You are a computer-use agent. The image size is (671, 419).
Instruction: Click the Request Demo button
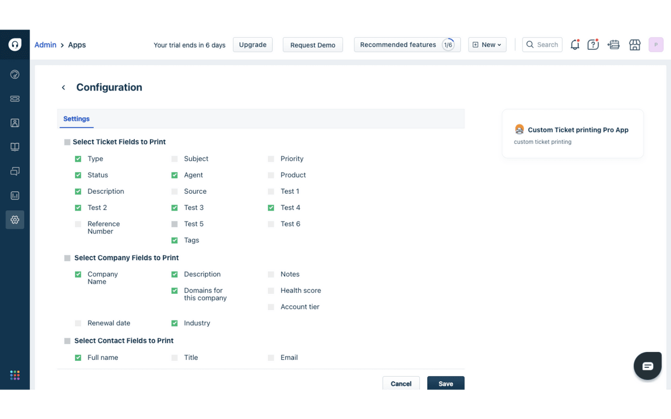coord(313,45)
